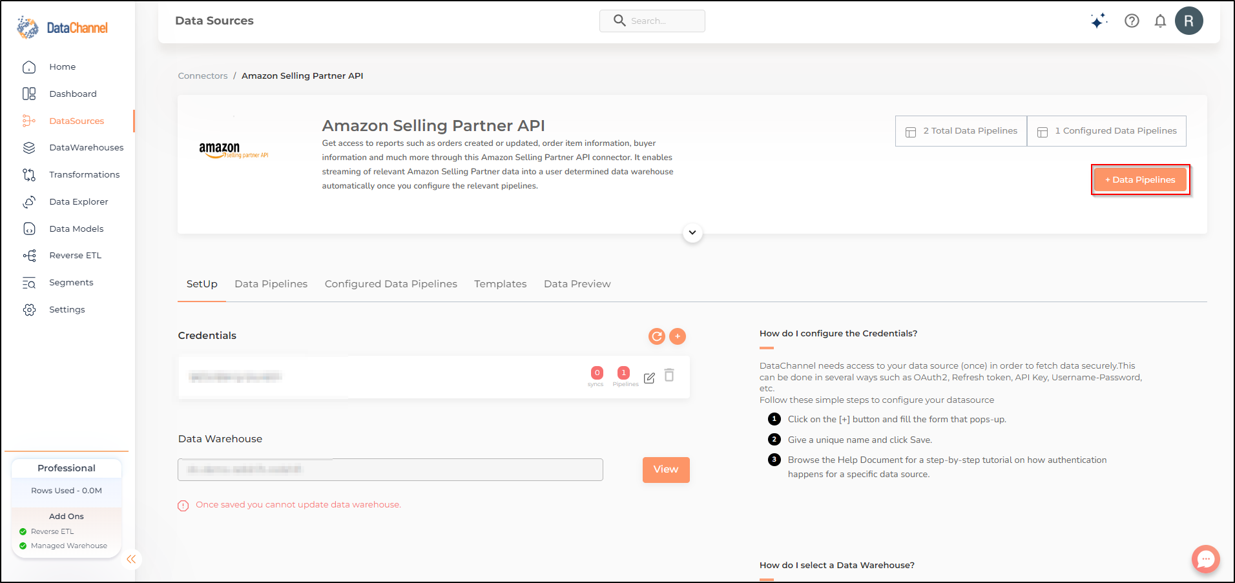This screenshot has height=583, width=1235.
Task: Open the chat support bubble
Action: tap(1205, 559)
